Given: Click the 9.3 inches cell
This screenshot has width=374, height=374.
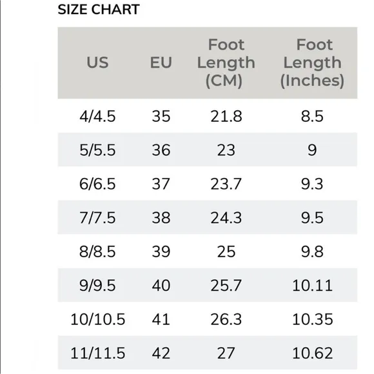Looking at the screenshot, I should point(312,184).
